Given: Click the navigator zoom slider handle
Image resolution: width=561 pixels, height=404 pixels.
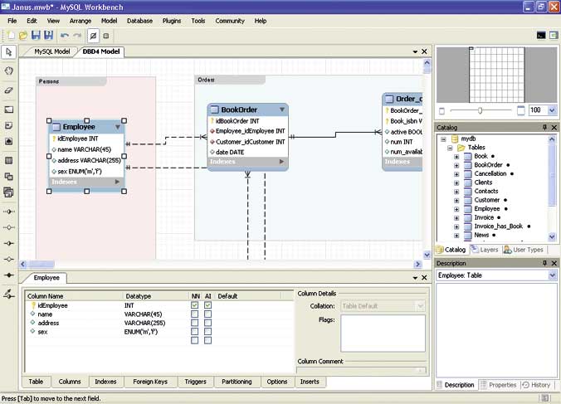Looking at the screenshot, I should (481, 110).
